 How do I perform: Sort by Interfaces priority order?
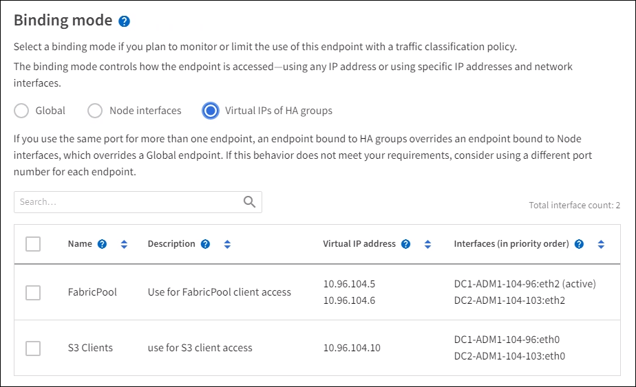[x=601, y=244]
